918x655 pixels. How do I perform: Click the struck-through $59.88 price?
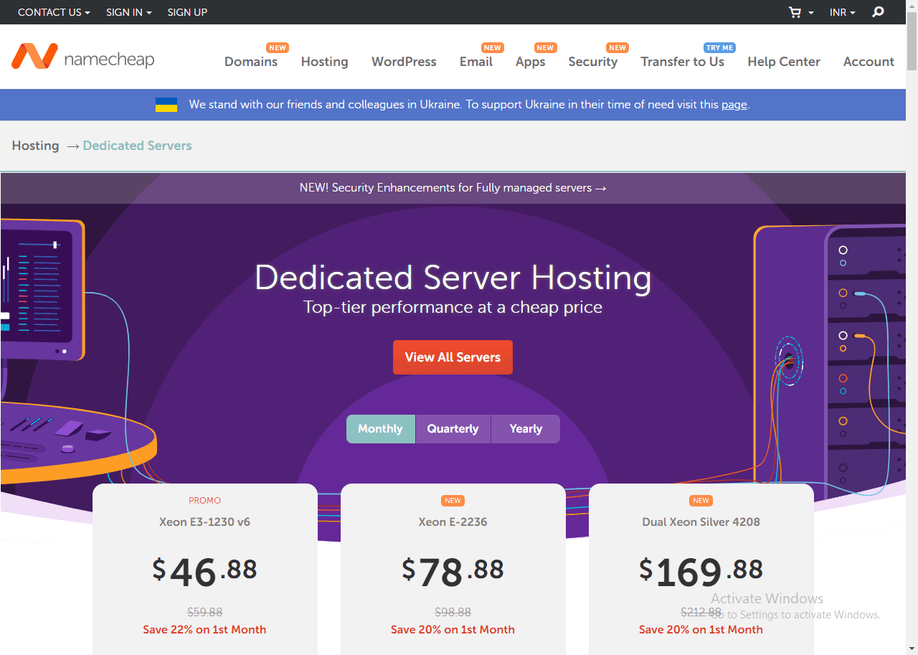click(x=205, y=613)
